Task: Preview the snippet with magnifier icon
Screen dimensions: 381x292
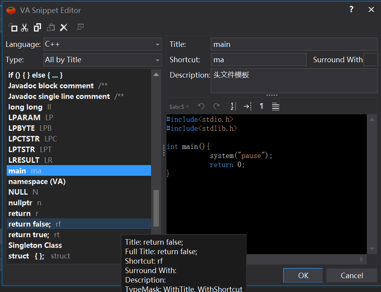Action: (80, 28)
